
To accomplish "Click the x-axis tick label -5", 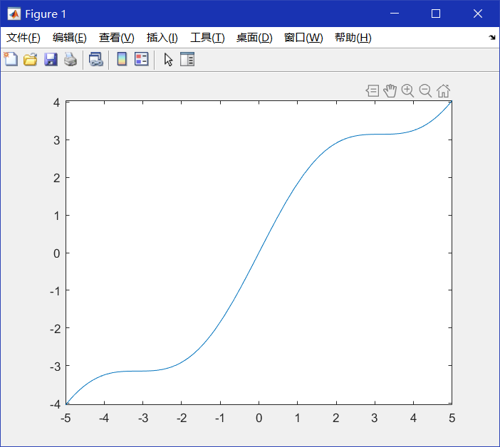I will 66,418.
